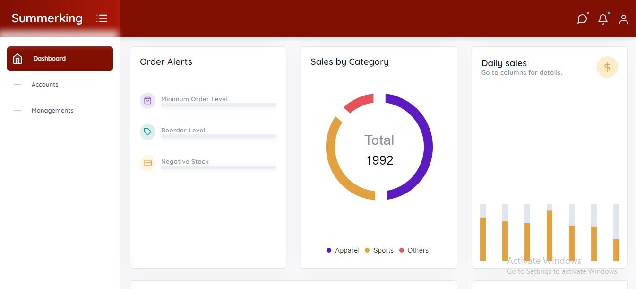Click the Reorder Level tag icon
Image resolution: width=636 pixels, height=289 pixels.
click(147, 132)
